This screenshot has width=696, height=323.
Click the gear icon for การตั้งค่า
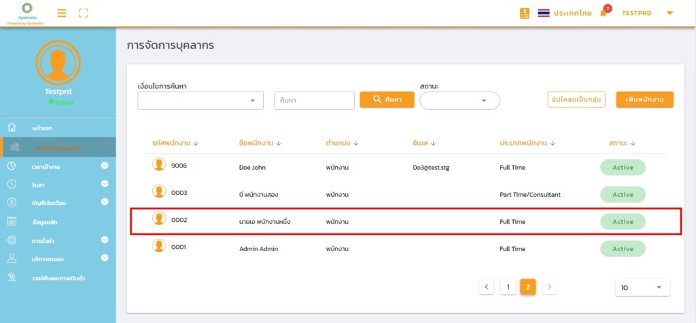(12, 240)
